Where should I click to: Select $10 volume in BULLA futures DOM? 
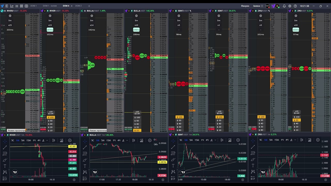click(137, 130)
